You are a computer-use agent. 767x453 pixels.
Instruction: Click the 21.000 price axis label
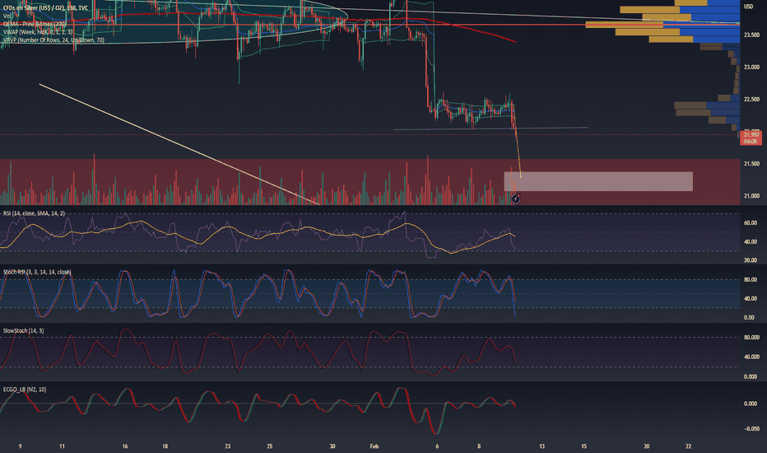tap(751, 196)
